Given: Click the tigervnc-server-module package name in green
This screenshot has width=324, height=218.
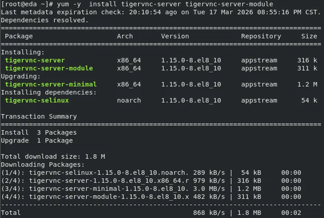Looking at the screenshot, I should click(49, 68).
